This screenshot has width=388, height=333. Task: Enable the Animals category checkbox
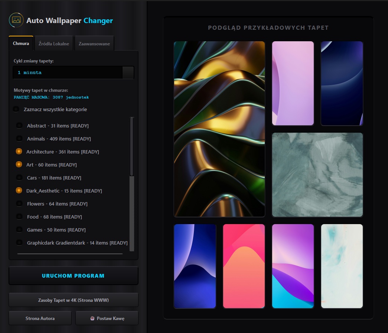pyautogui.click(x=19, y=138)
